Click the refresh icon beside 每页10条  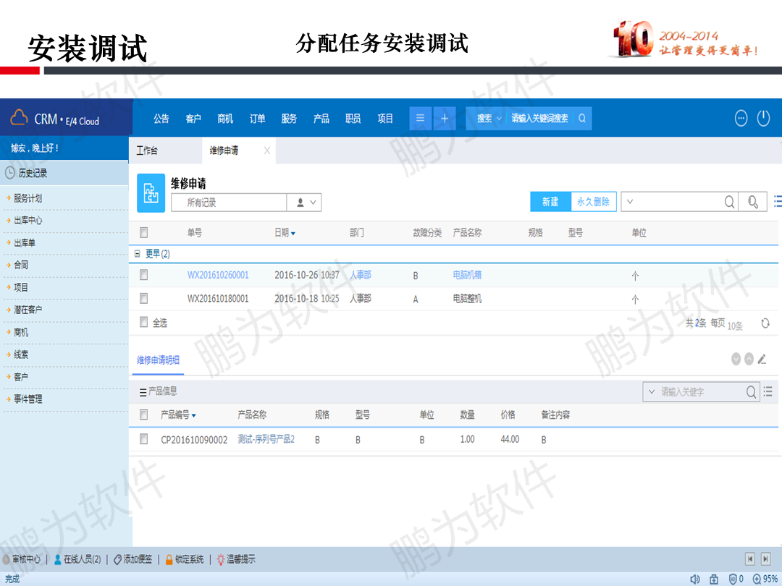coord(765,323)
